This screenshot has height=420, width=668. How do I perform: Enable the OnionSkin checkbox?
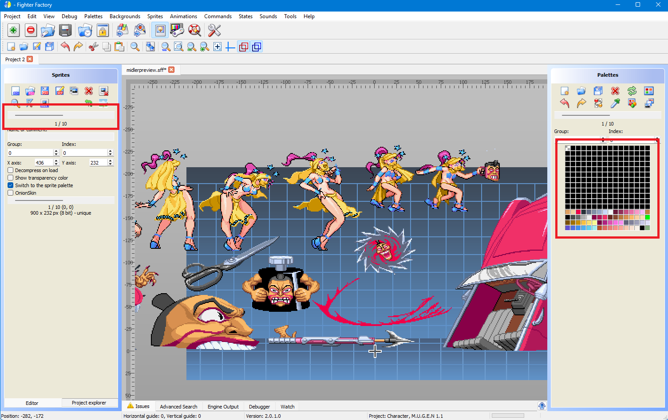point(11,193)
